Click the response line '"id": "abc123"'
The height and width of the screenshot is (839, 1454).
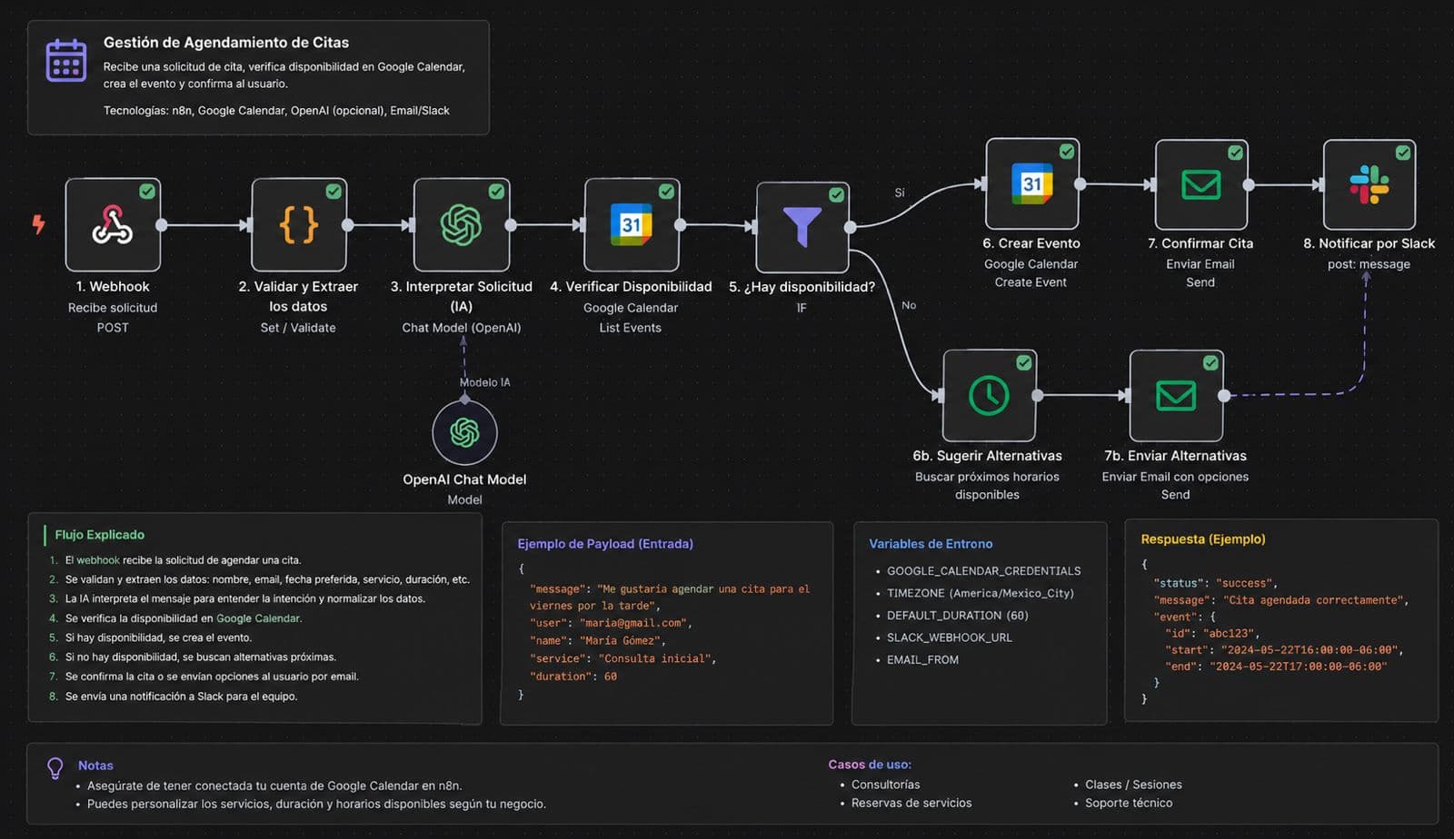click(x=1212, y=634)
